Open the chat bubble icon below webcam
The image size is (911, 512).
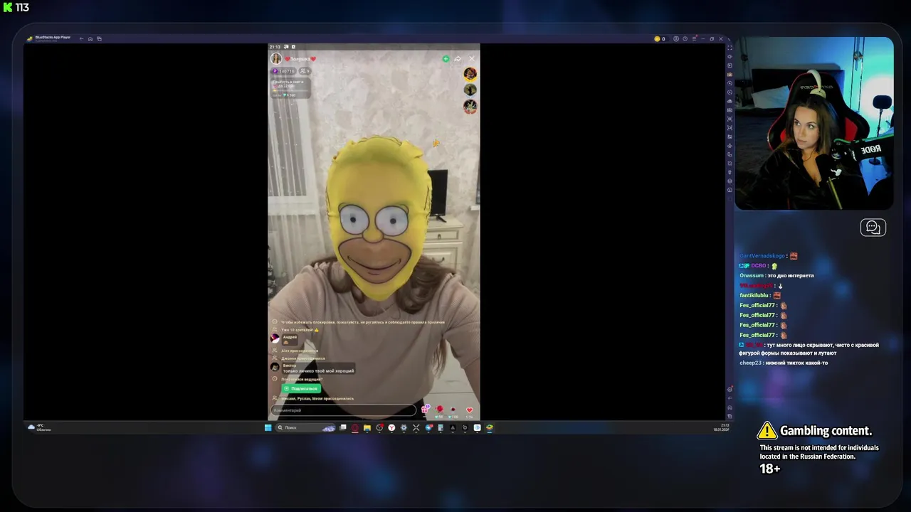pyautogui.click(x=873, y=228)
